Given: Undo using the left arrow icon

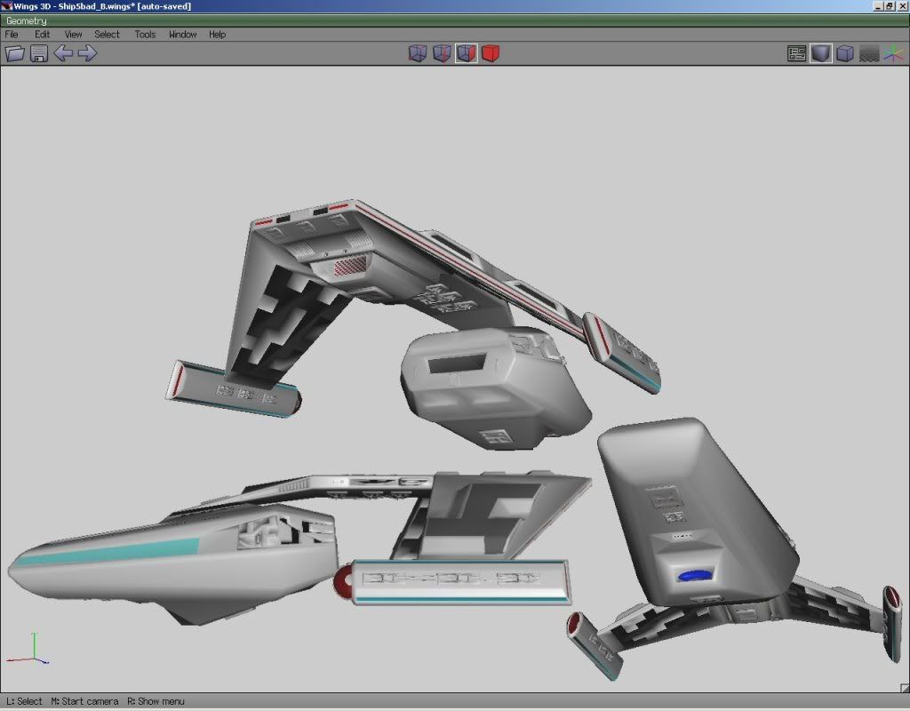Looking at the screenshot, I should (x=63, y=53).
